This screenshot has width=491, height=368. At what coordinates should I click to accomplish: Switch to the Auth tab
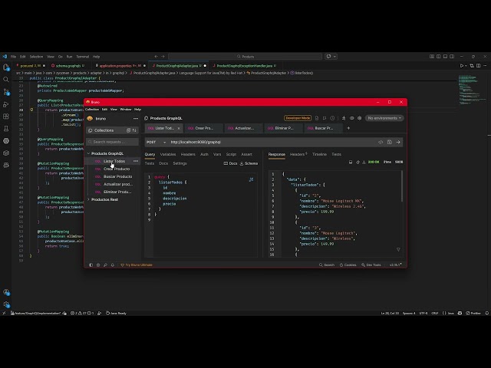204,154
